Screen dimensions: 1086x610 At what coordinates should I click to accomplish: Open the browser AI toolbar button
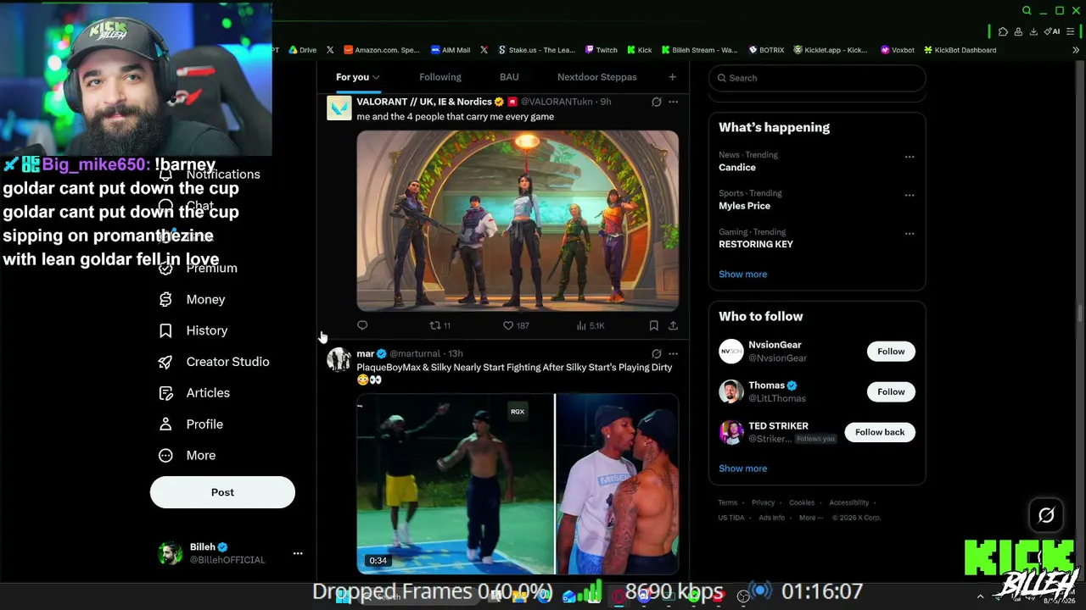tap(1053, 31)
